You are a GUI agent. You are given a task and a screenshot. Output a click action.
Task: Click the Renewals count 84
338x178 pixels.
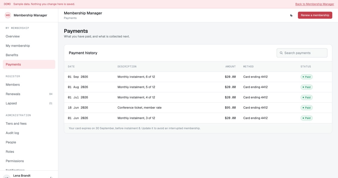[x=51, y=94]
